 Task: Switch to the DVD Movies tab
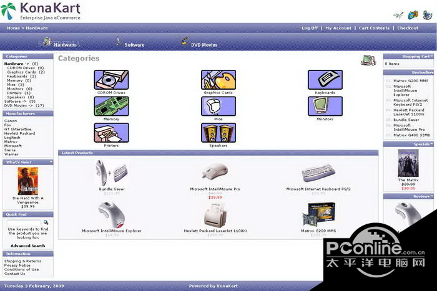point(204,44)
